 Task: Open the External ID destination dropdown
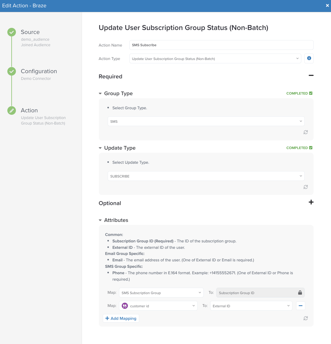tap(251, 306)
